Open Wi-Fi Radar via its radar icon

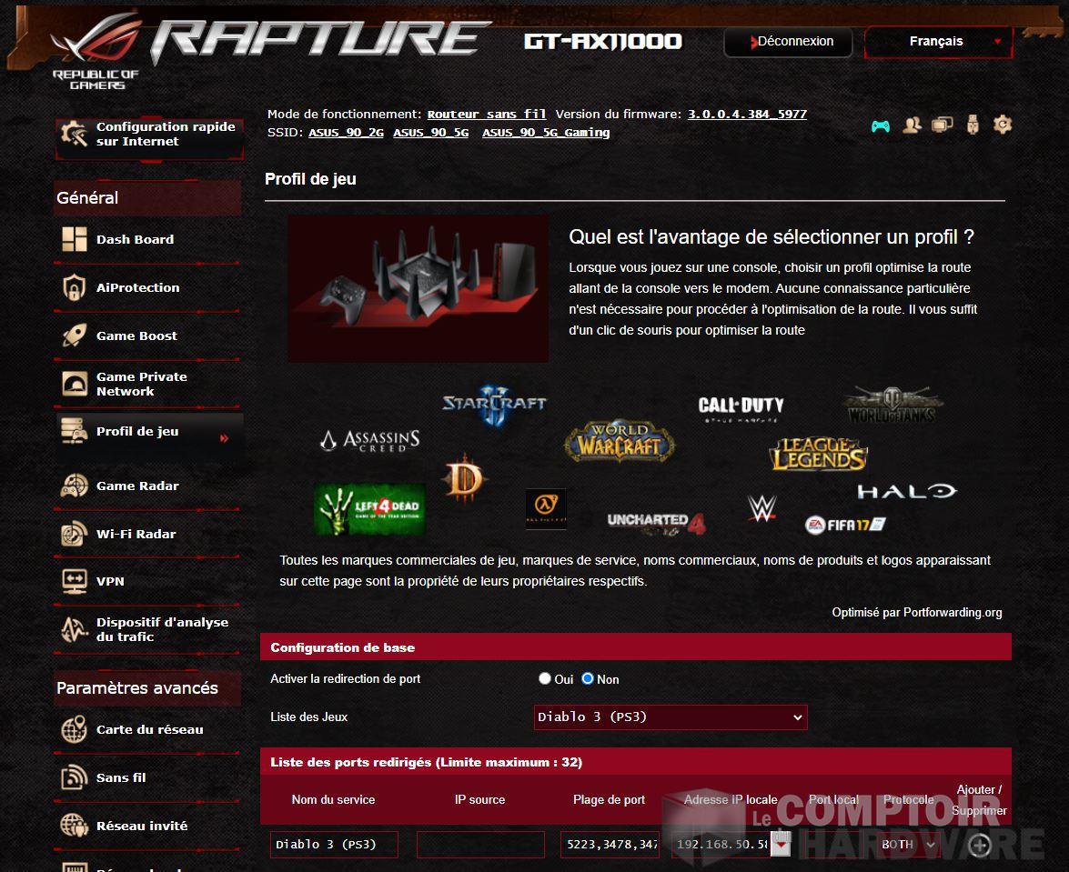[x=75, y=534]
